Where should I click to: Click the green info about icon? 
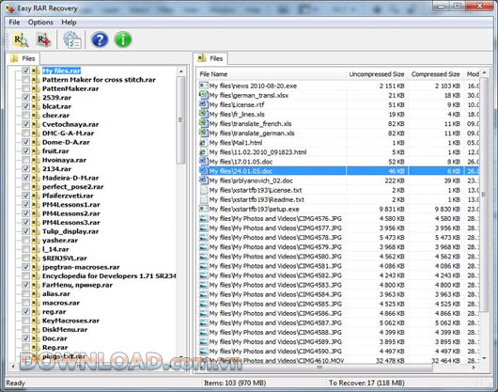point(123,40)
